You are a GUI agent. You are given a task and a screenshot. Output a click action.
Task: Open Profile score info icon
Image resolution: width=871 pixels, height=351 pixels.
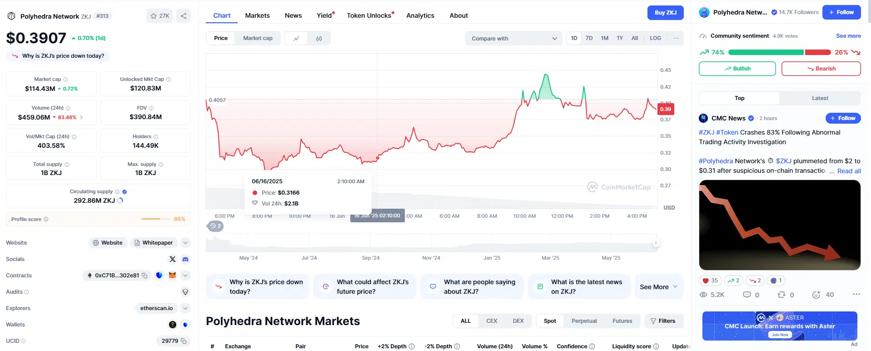pyautogui.click(x=46, y=219)
